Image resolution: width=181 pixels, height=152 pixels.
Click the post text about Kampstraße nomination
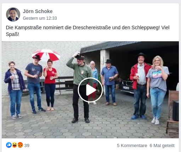point(87,31)
